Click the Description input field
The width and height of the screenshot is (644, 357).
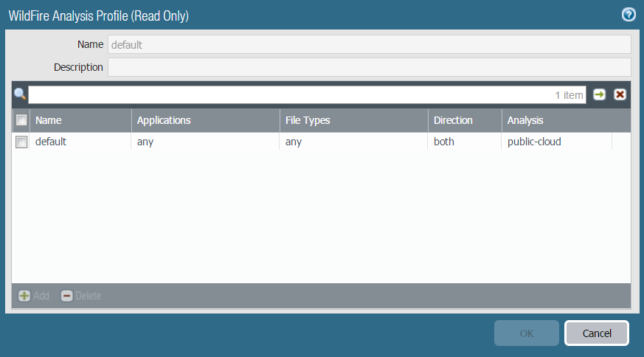point(370,67)
